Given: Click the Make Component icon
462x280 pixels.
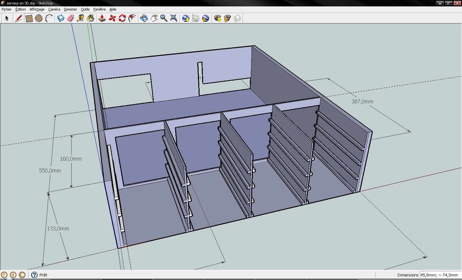Looking at the screenshot, I should click(x=61, y=18).
